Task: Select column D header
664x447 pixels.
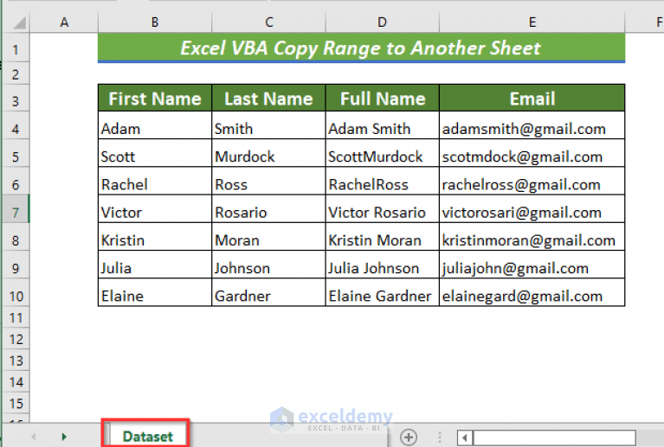Action: (383, 22)
